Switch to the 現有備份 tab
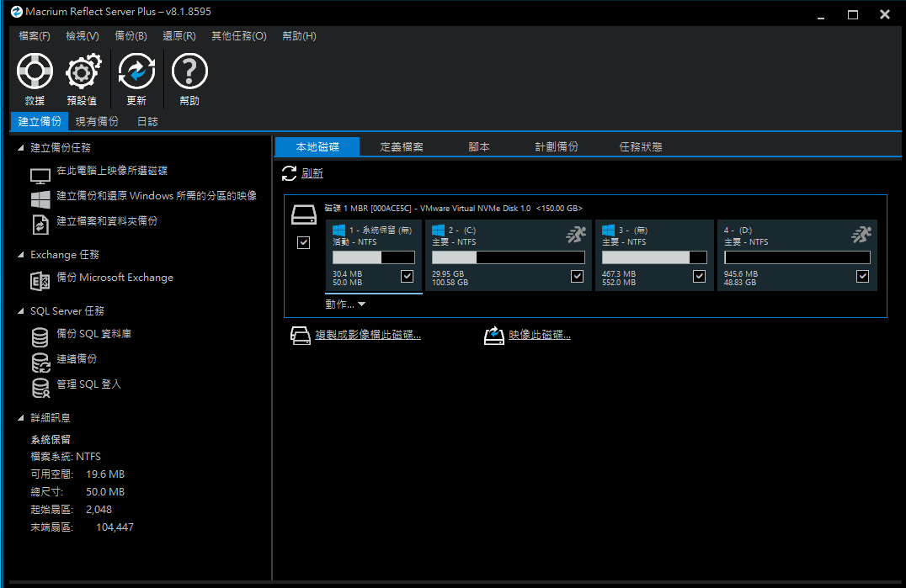The image size is (906, 588). point(97,121)
